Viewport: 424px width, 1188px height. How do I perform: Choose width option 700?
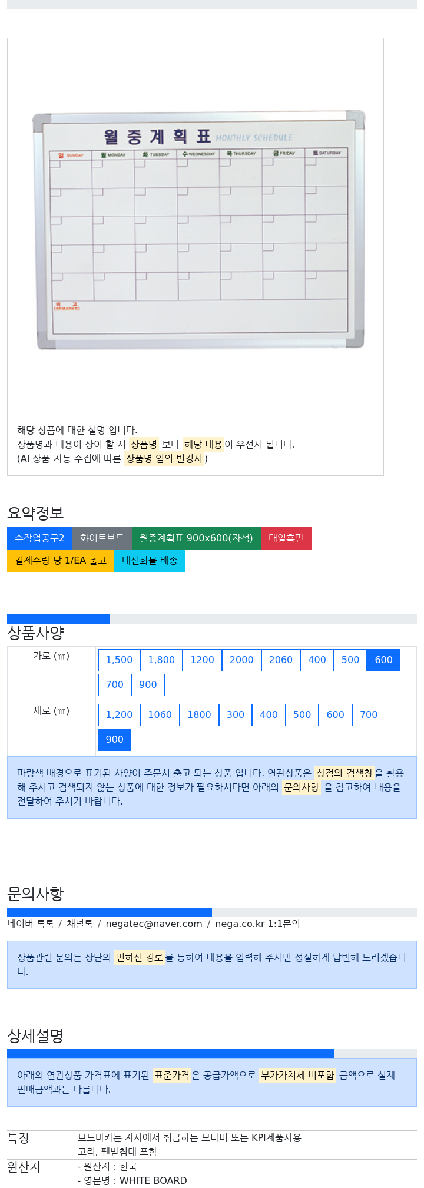[x=115, y=684]
